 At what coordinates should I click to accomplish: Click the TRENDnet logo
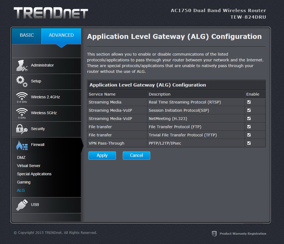tap(51, 13)
